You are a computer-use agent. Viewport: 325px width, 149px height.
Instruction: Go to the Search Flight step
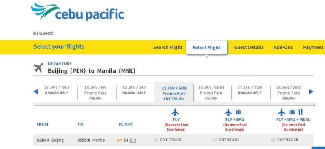[x=168, y=47]
